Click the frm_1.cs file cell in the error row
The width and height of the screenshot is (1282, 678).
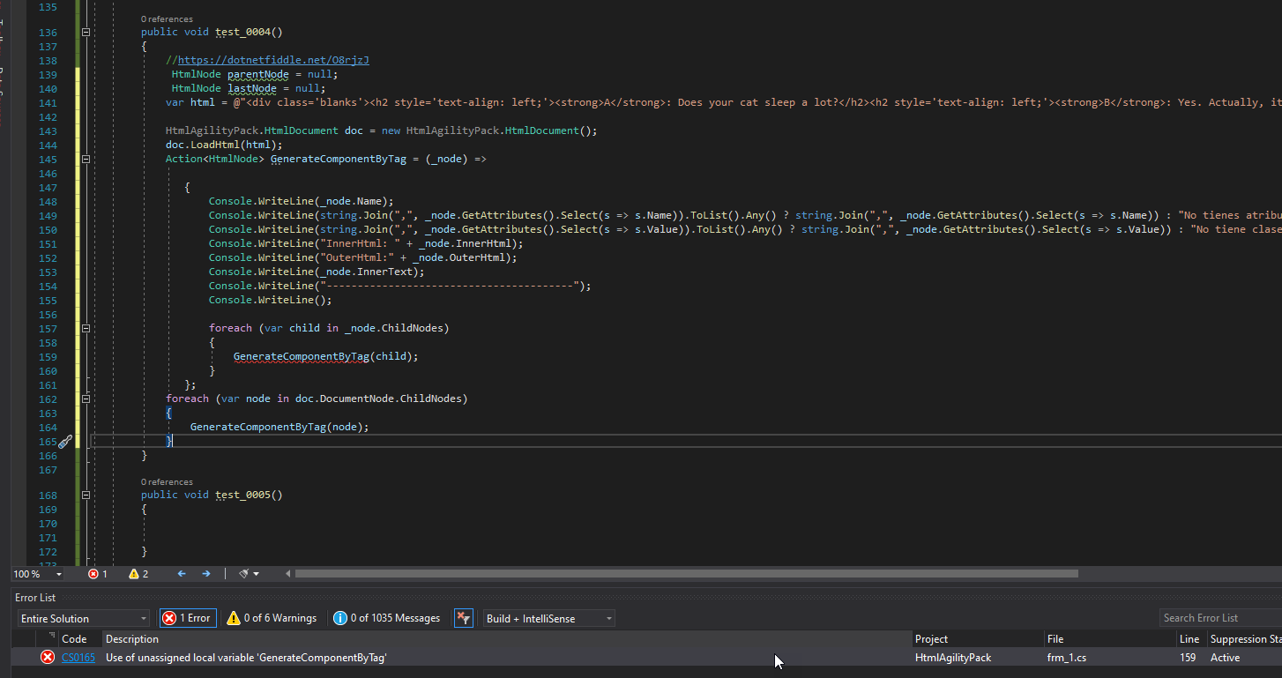pos(1069,658)
